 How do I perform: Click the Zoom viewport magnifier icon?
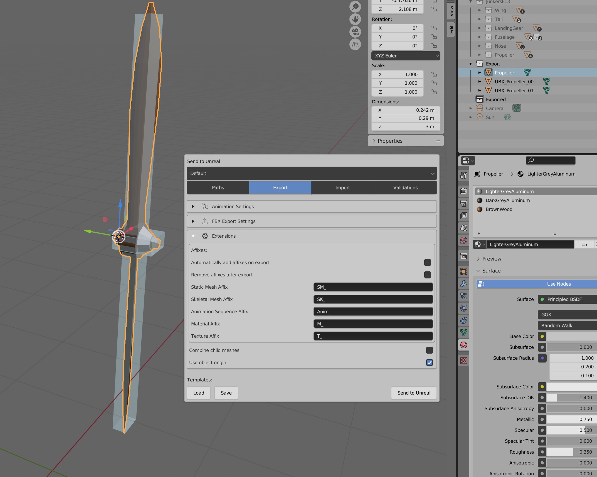coord(355,6)
